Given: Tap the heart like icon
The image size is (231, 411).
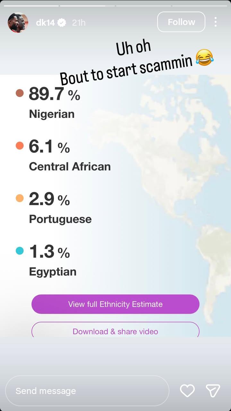Looking at the screenshot, I should pyautogui.click(x=187, y=391).
